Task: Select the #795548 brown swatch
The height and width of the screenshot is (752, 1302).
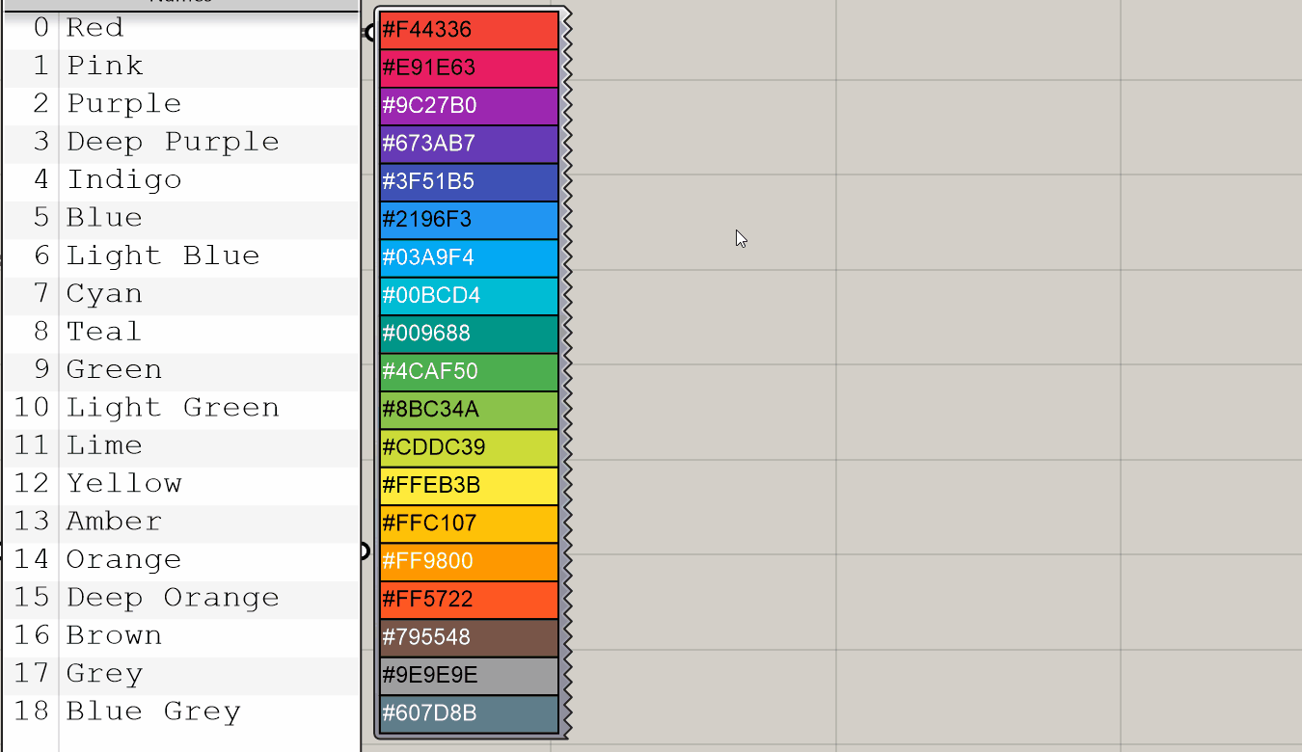Action: point(469,637)
